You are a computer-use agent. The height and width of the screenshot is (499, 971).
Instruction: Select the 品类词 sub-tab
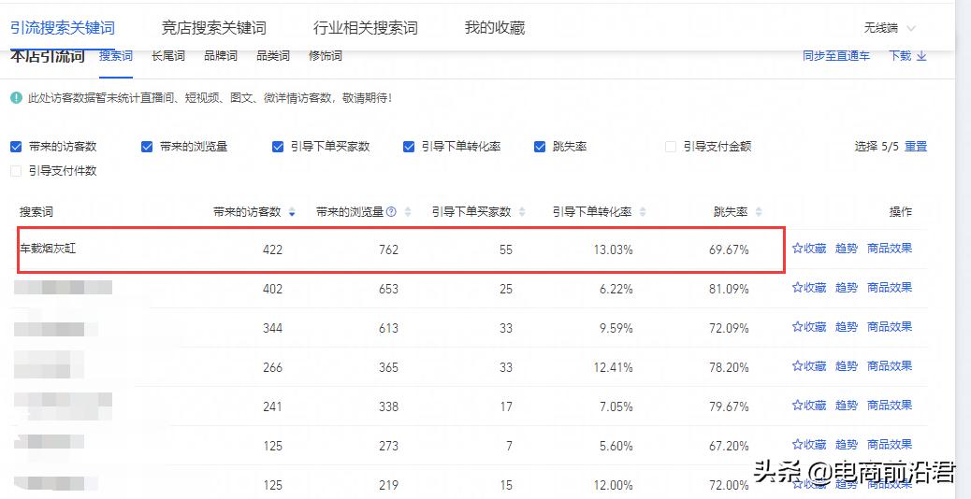click(273, 56)
